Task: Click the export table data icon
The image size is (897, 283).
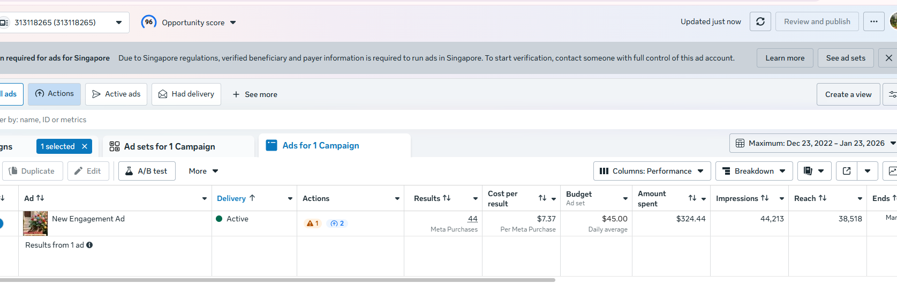Action: click(x=847, y=171)
